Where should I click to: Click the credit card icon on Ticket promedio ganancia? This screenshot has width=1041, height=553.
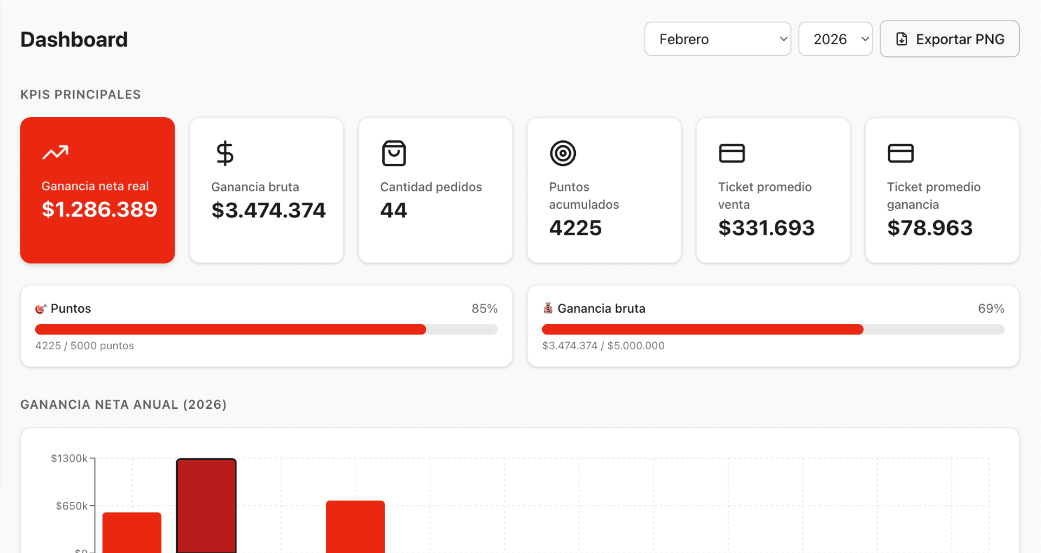[x=901, y=153]
